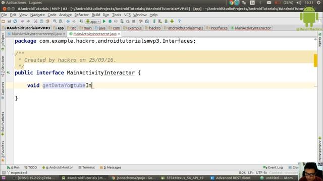Screen dimensions: 323x181
Task: Open the Refactor menu
Action: coord(82,15)
